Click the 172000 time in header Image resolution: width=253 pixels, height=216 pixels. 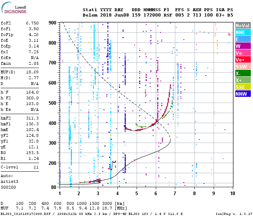152,15
